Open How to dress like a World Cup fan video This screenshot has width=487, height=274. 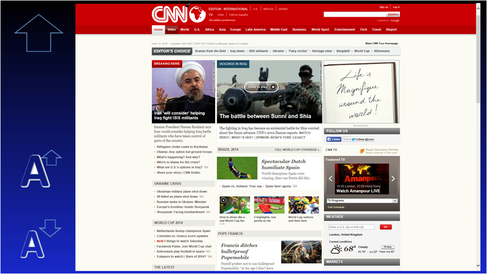234,205
